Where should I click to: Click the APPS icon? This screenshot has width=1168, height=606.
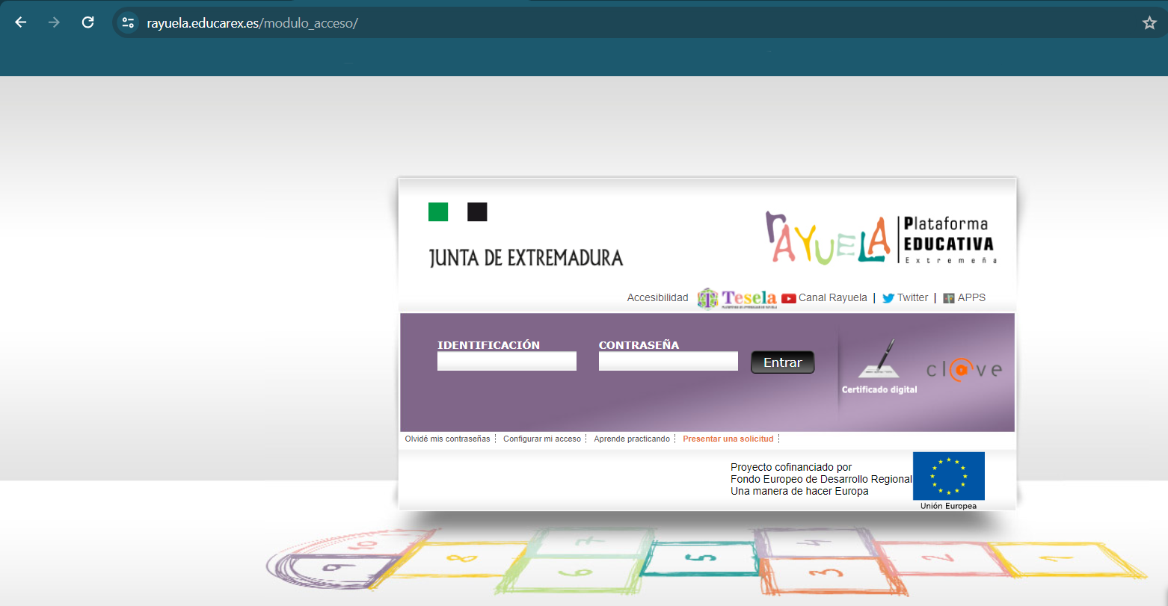point(949,298)
